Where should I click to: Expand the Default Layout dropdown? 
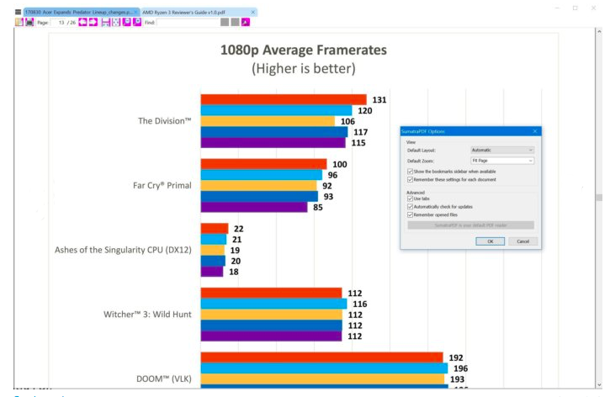click(x=501, y=150)
